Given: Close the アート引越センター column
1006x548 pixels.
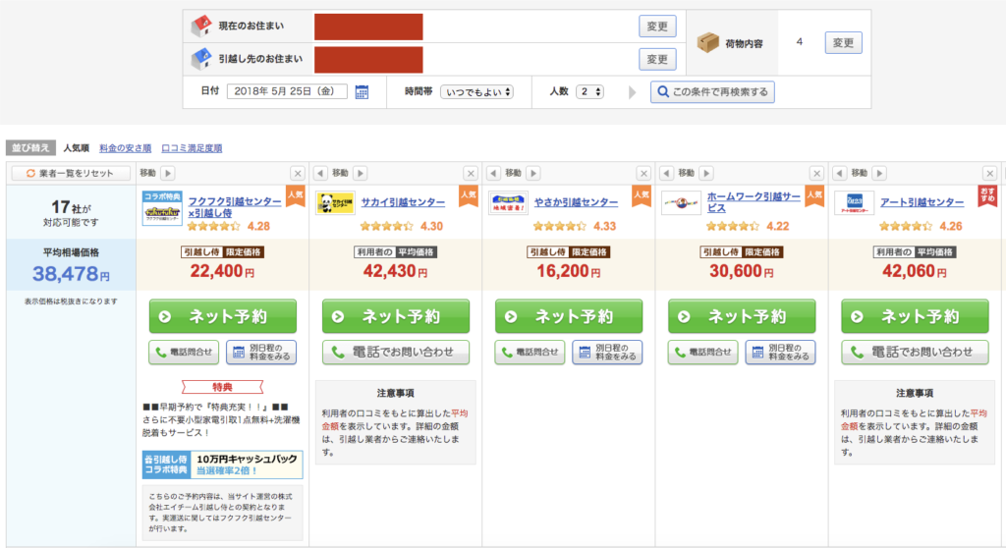Looking at the screenshot, I should (x=989, y=173).
